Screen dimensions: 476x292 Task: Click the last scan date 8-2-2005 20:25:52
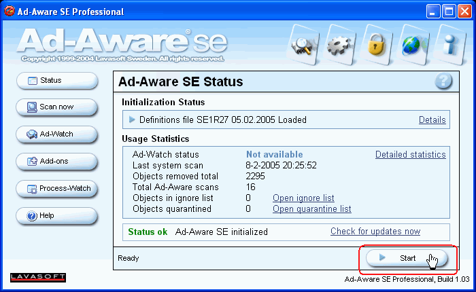pyautogui.click(x=281, y=165)
